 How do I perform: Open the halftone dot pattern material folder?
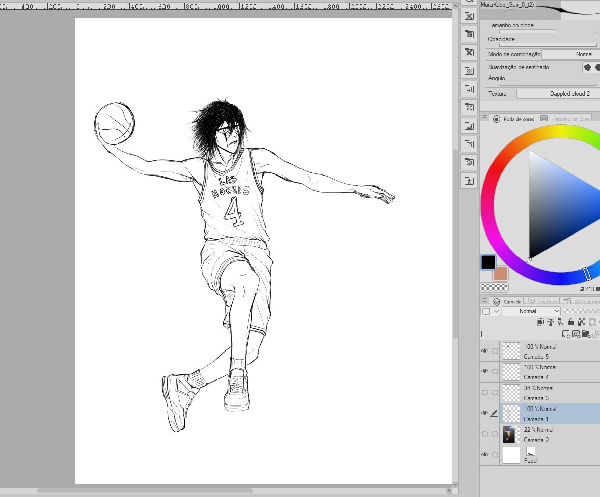click(469, 71)
